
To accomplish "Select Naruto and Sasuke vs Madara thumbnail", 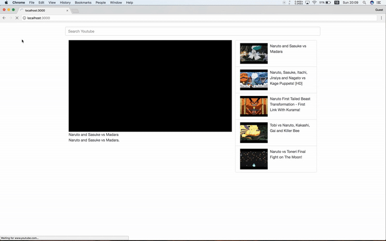I will 254,54.
